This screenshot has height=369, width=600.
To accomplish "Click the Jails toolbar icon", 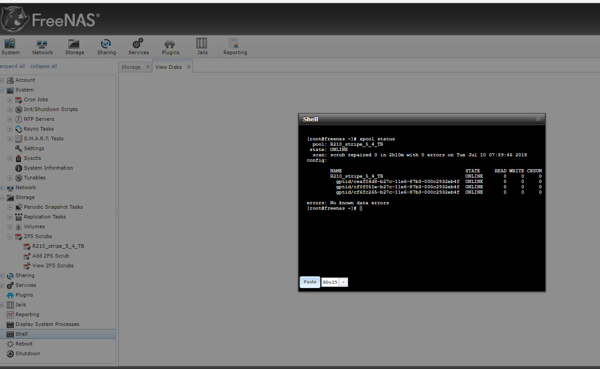I will pos(202,47).
